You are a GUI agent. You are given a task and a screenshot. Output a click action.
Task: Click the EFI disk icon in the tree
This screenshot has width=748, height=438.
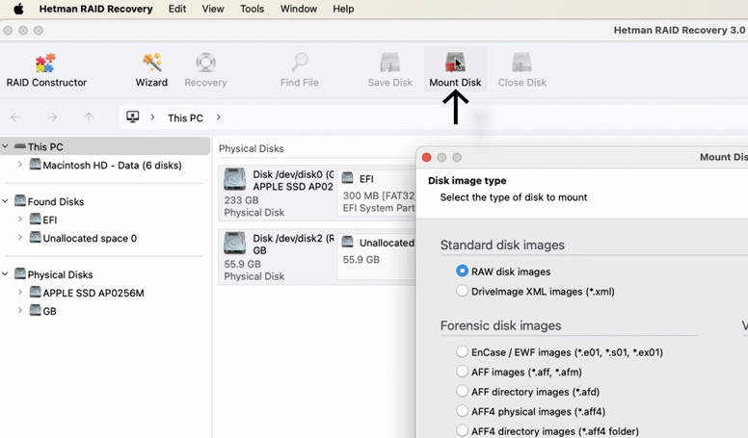[36, 219]
